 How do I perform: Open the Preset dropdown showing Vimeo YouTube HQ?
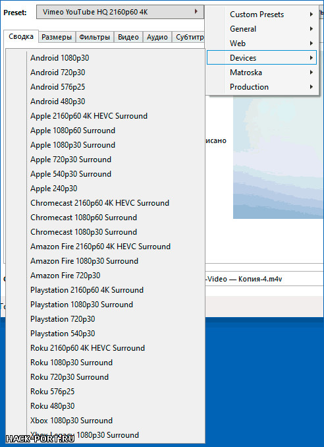coord(120,12)
